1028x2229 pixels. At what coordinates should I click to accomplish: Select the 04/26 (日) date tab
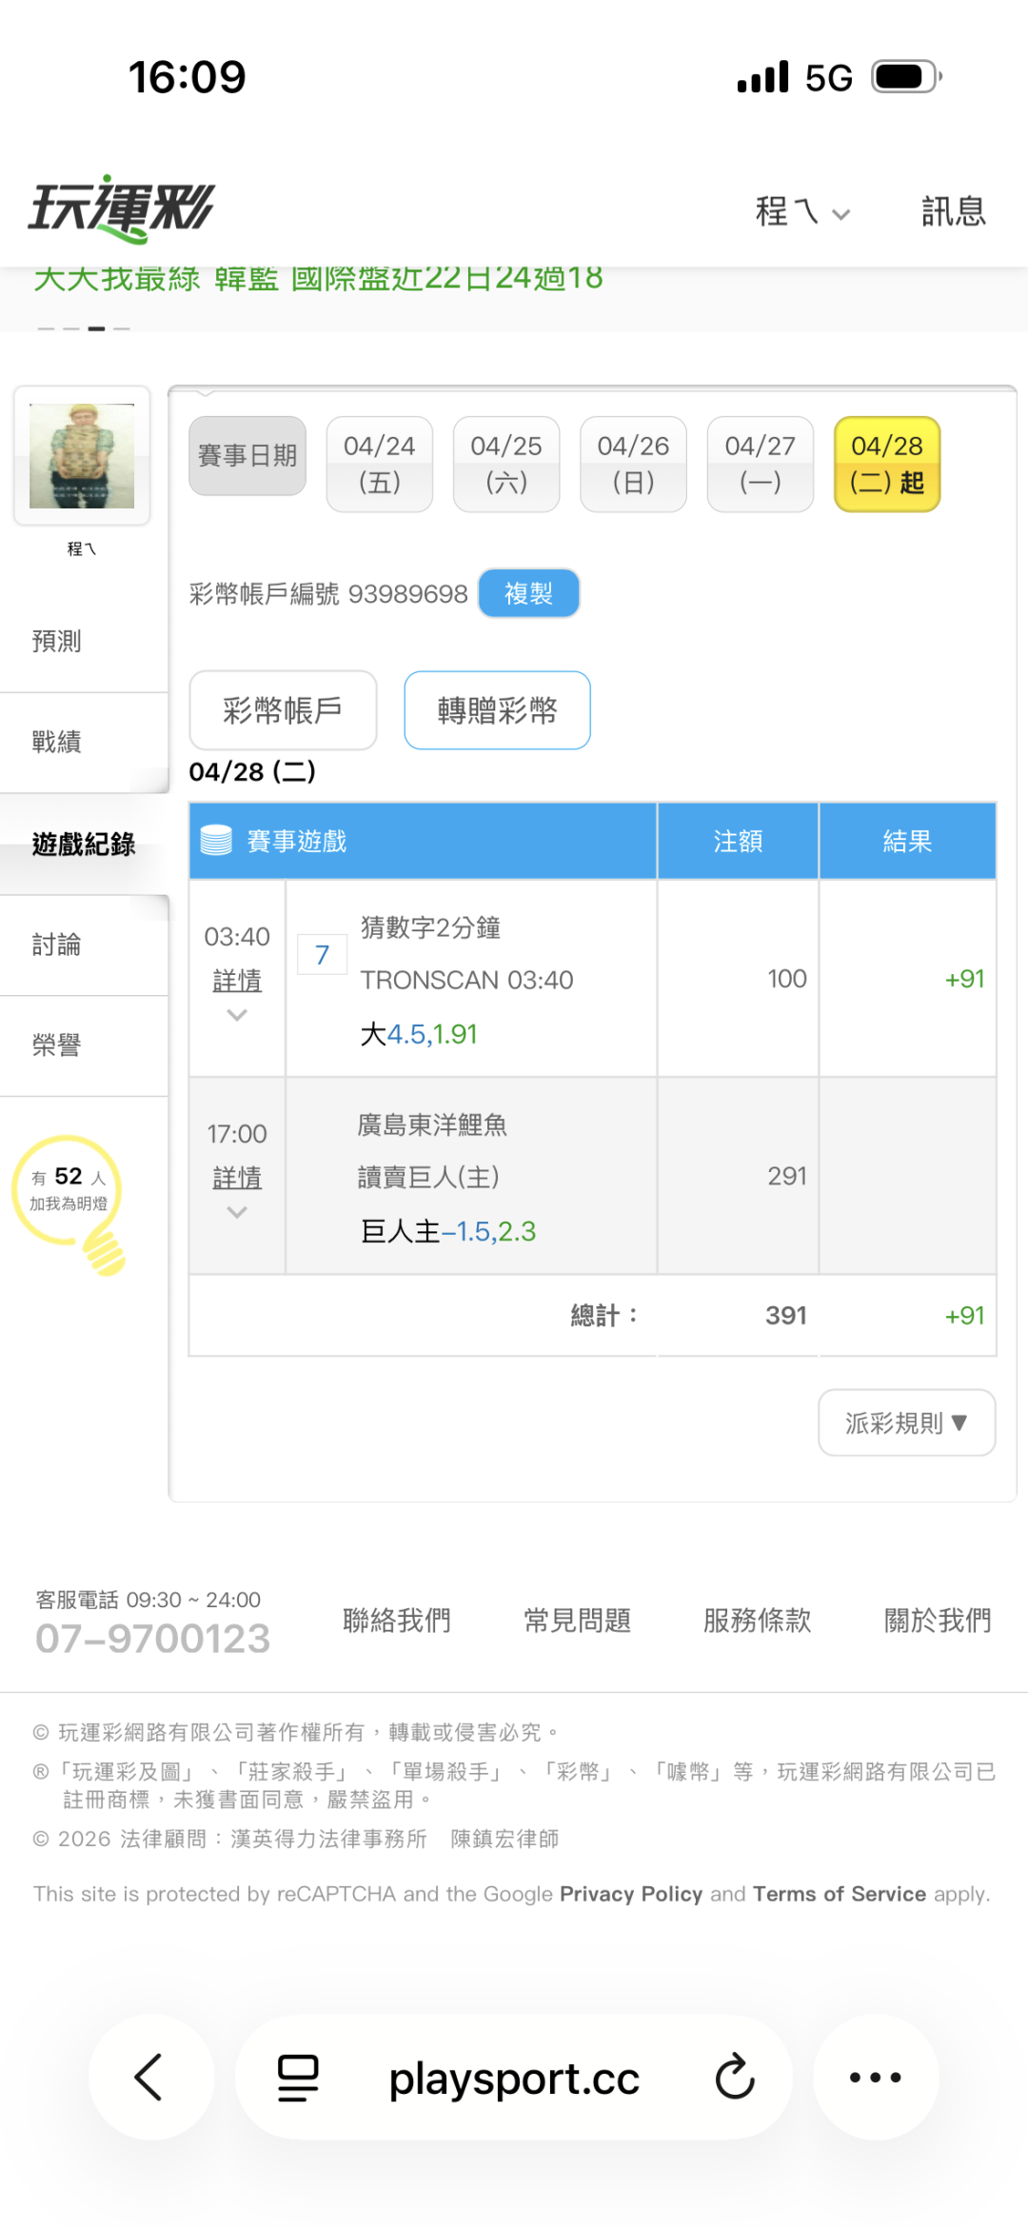pos(633,464)
